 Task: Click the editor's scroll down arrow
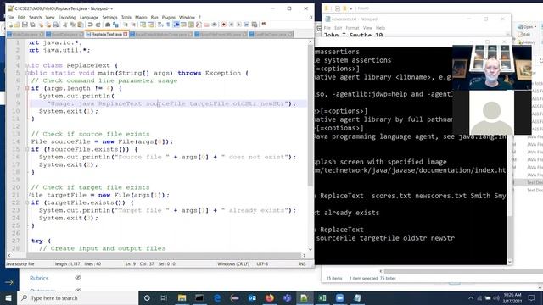[x=311, y=249]
